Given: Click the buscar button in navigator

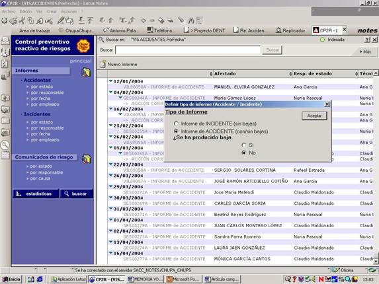Looking at the screenshot, I should click(x=77, y=194).
